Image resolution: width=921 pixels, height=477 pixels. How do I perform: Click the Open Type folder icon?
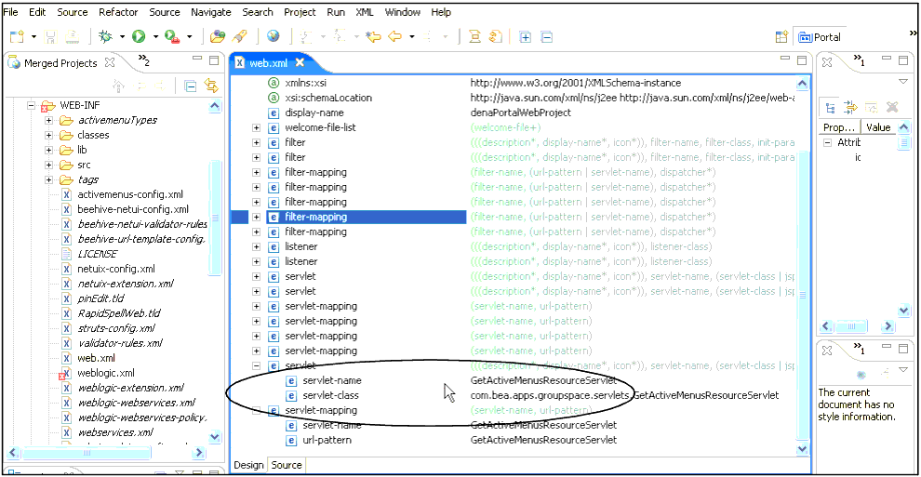point(218,37)
